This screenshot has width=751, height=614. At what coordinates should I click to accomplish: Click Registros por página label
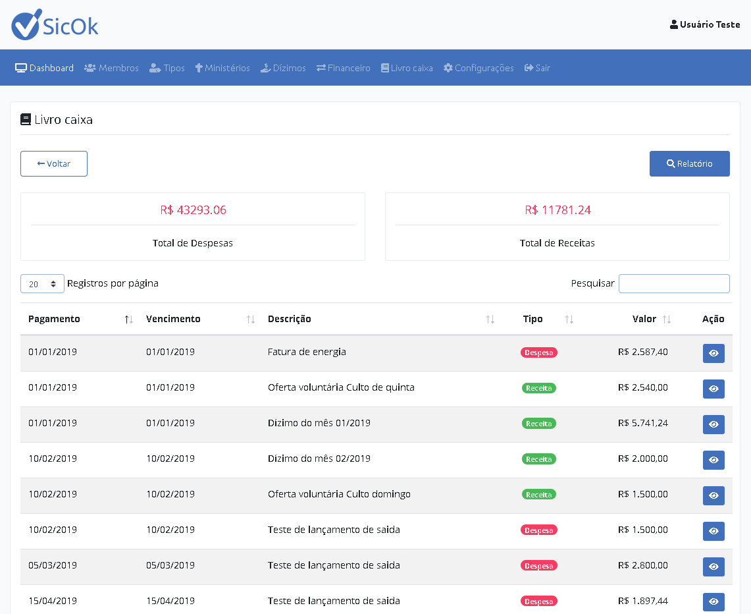113,283
